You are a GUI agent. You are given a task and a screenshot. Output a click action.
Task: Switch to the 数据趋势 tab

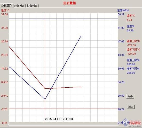click(x=6, y=5)
